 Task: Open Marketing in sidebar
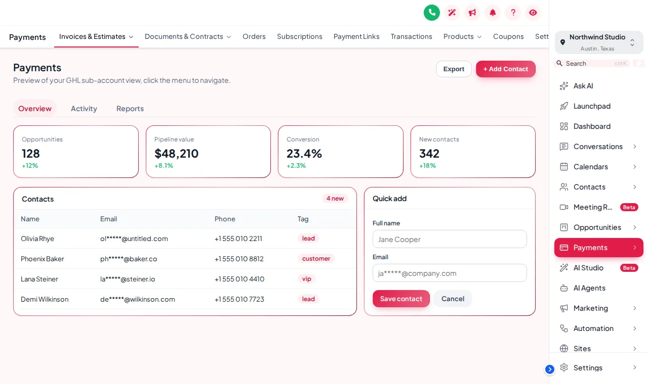599,308
